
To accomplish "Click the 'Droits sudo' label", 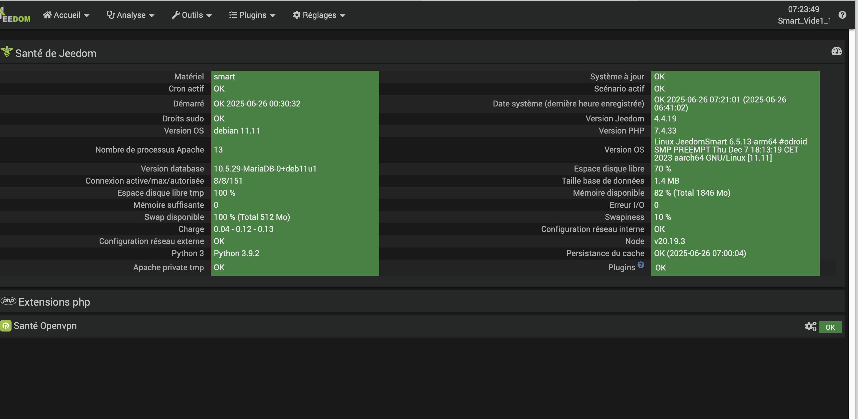I will click(x=183, y=119).
